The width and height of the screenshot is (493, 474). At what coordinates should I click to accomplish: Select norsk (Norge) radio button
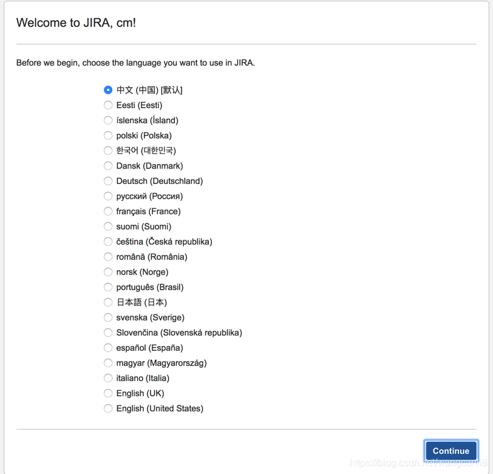pos(108,272)
